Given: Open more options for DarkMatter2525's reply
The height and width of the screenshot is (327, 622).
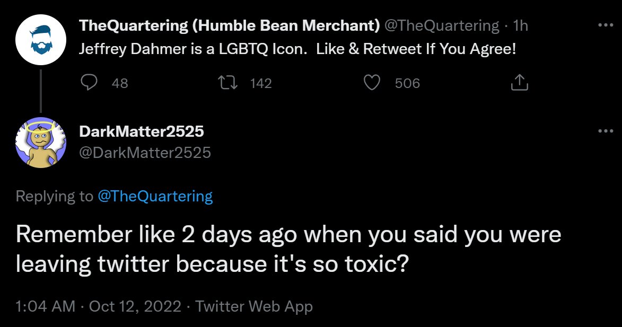Looking at the screenshot, I should point(605,131).
